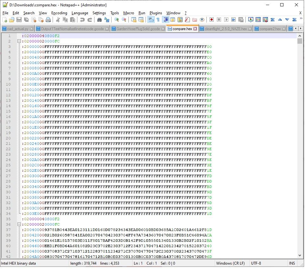Go to next difference down arrow
This screenshot has width=305, height=270.
pos(287,20)
